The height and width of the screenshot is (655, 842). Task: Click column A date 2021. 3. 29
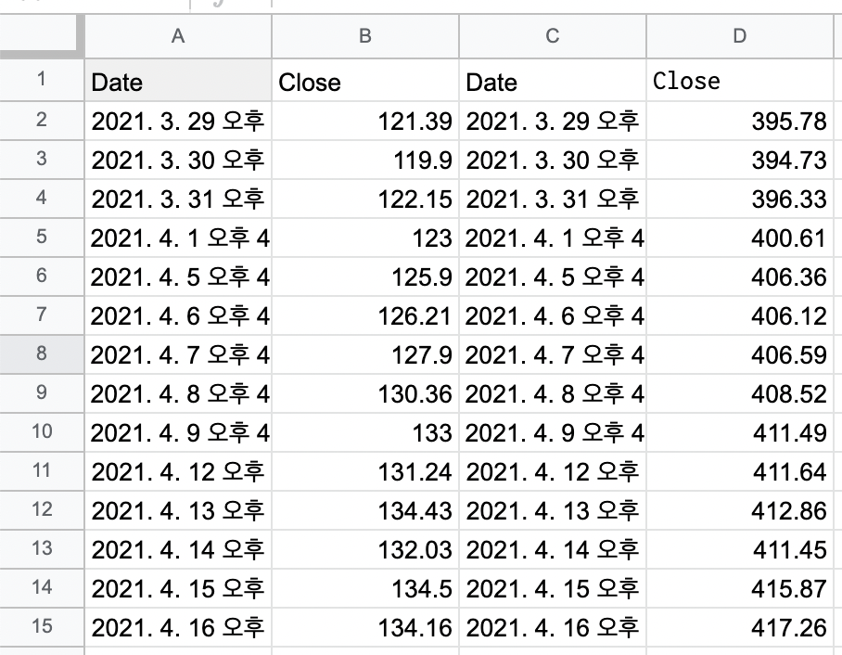tap(178, 121)
